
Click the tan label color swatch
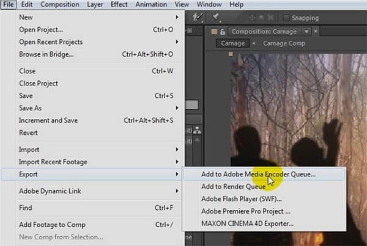[x=213, y=32]
